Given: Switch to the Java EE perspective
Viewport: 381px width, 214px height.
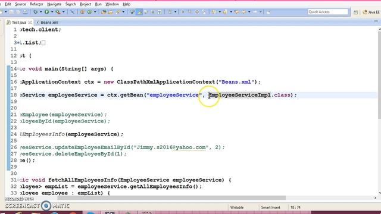Looking at the screenshot, I should 371,12.
